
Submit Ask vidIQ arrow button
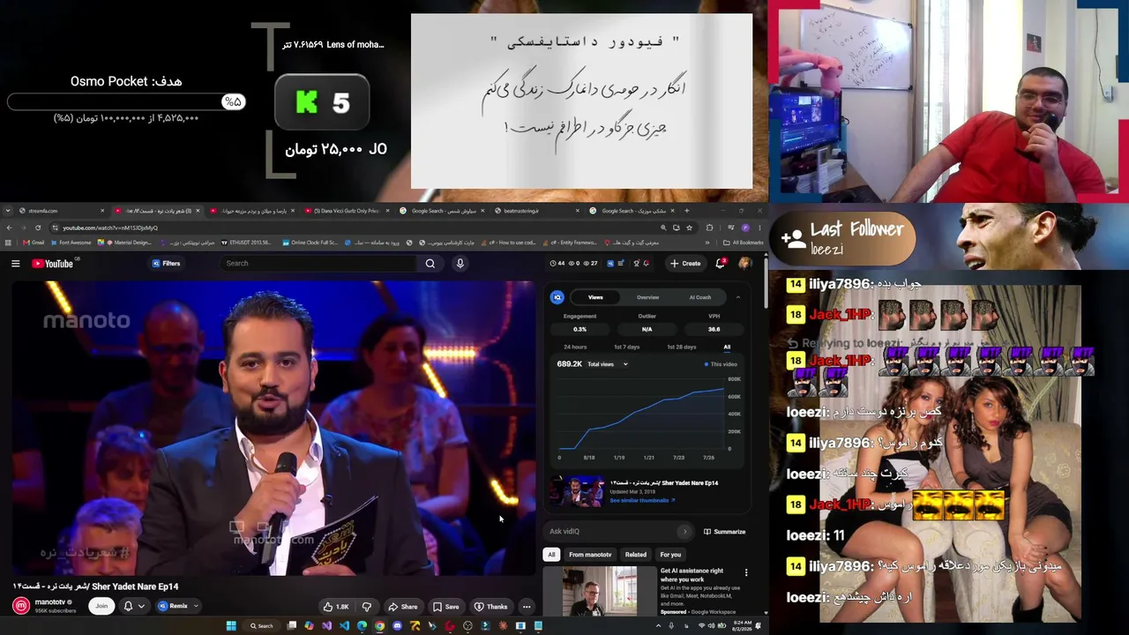[684, 532]
